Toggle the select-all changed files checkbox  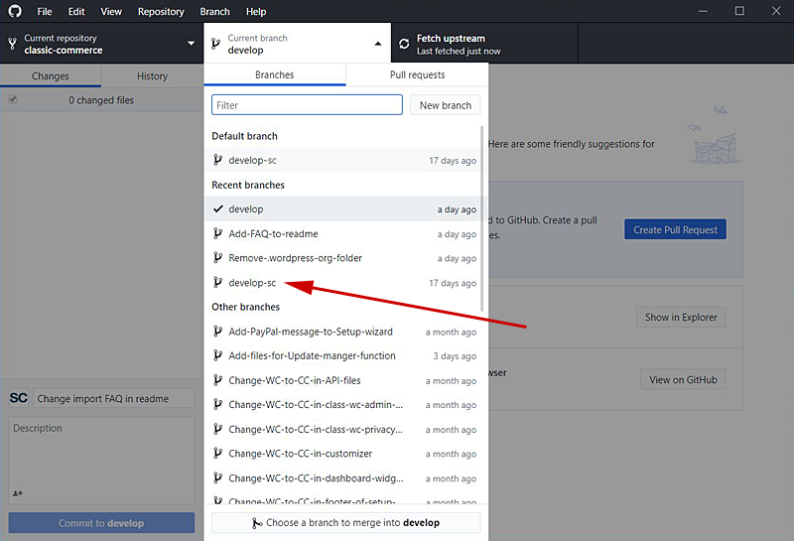(13, 99)
